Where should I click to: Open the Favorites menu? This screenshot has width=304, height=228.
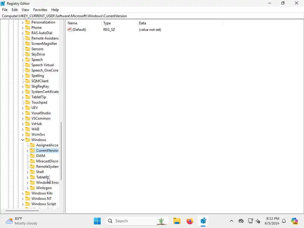click(x=40, y=10)
